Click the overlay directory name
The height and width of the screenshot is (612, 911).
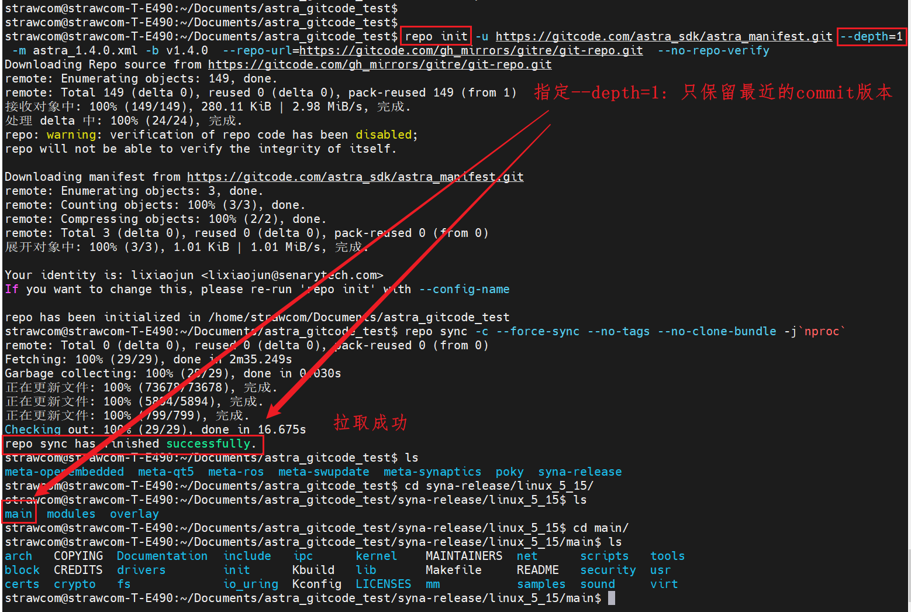point(134,514)
